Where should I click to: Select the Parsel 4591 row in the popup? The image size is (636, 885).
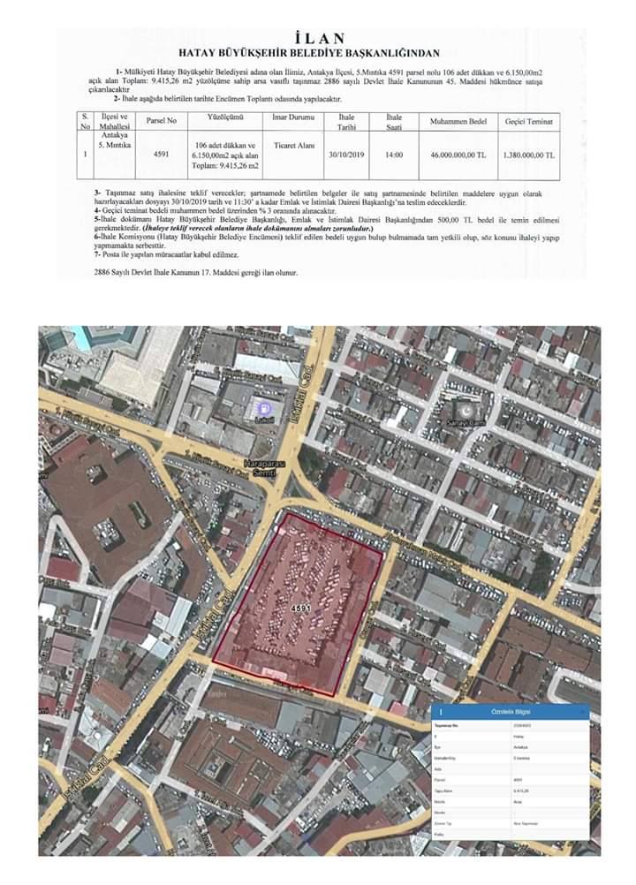point(511,780)
